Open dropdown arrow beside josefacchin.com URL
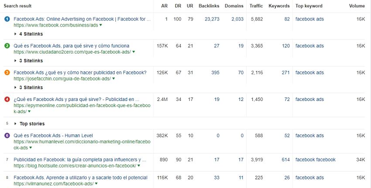 click(x=113, y=79)
